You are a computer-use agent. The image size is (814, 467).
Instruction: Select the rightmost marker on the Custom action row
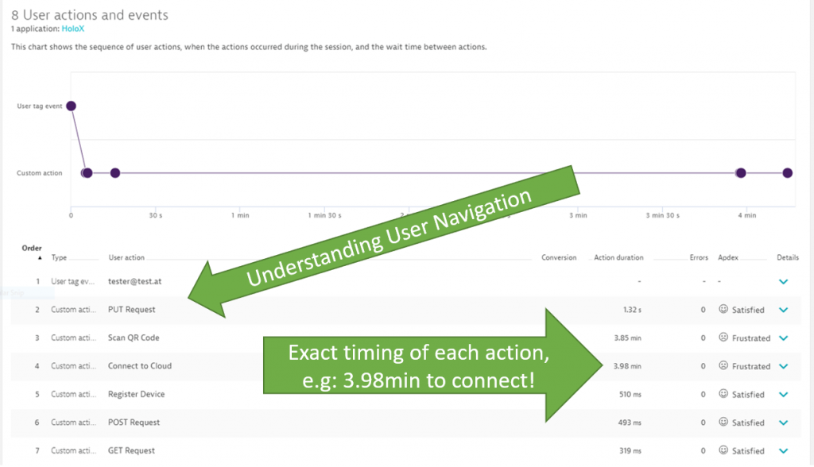click(x=786, y=172)
